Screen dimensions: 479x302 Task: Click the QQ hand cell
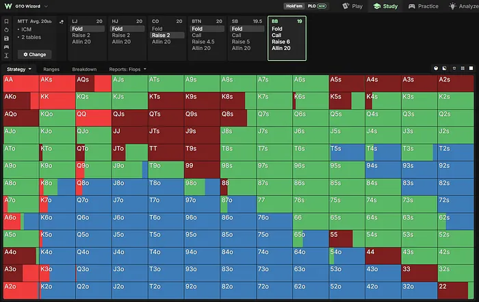tap(94, 118)
